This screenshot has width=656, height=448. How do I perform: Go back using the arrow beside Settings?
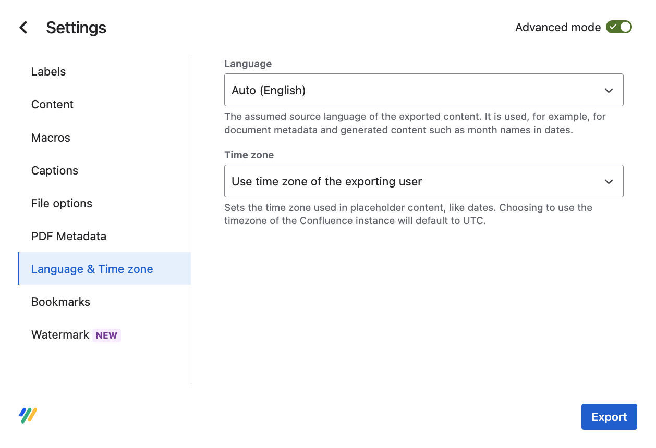tap(23, 28)
